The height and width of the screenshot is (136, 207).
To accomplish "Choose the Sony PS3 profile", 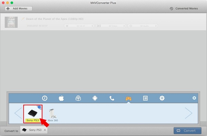I will click(33, 114).
